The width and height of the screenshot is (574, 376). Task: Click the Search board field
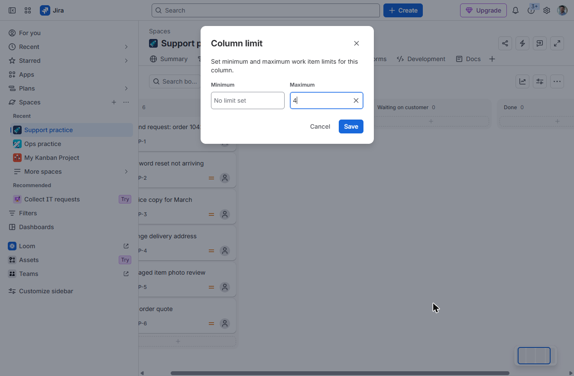click(x=175, y=81)
